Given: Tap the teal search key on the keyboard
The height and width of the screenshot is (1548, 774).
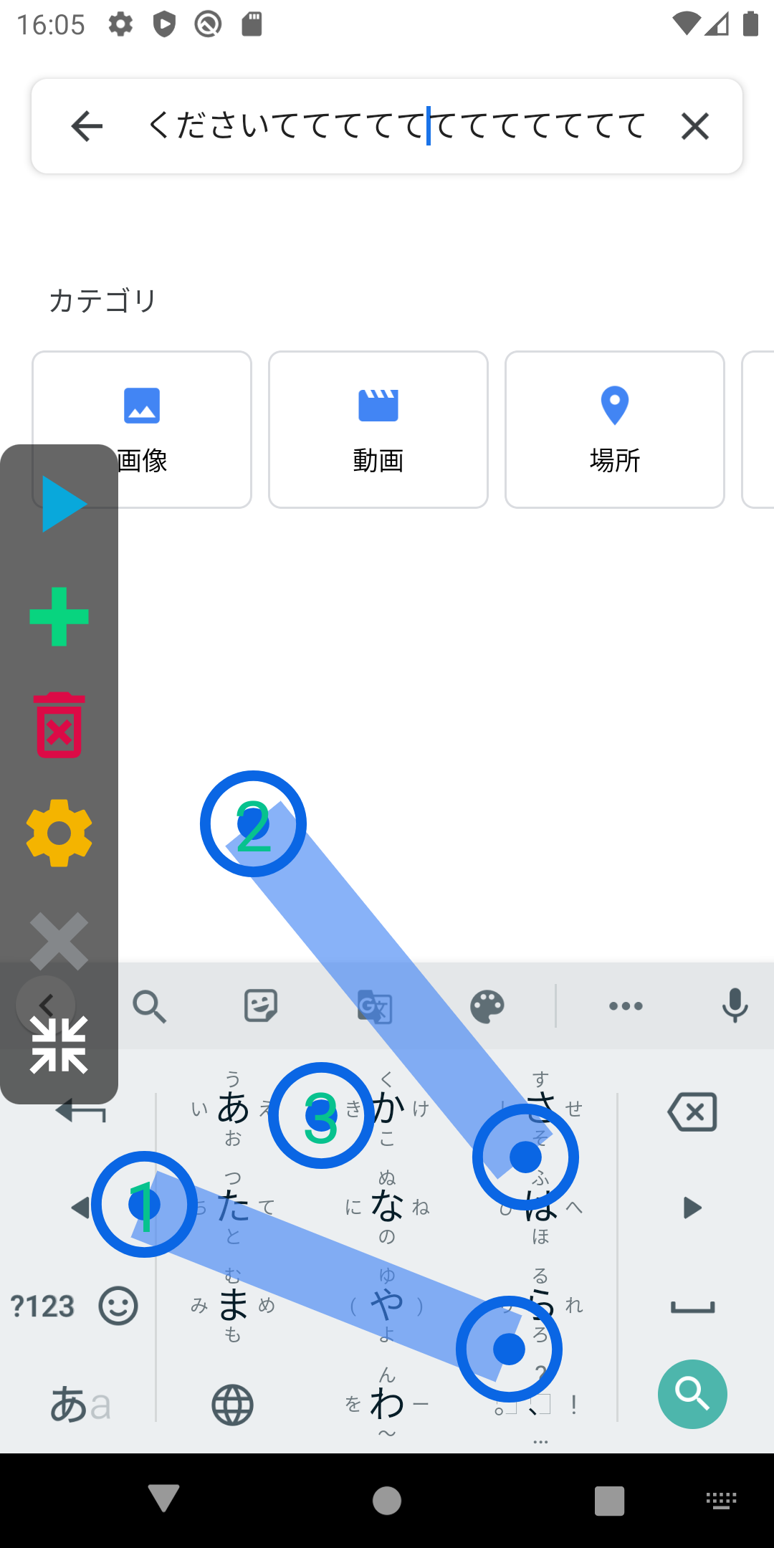Looking at the screenshot, I should tap(692, 1394).
